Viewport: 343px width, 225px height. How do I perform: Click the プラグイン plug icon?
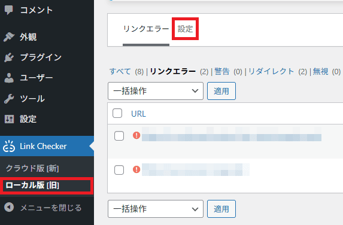point(9,57)
